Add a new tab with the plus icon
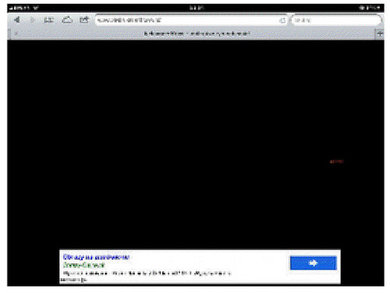The height and width of the screenshot is (293, 390). (380, 34)
